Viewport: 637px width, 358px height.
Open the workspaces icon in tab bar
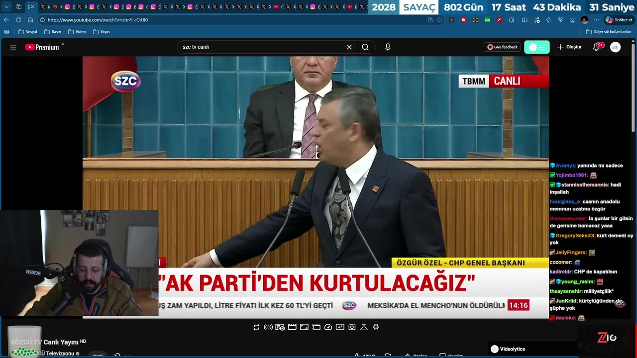pyautogui.click(x=18, y=6)
